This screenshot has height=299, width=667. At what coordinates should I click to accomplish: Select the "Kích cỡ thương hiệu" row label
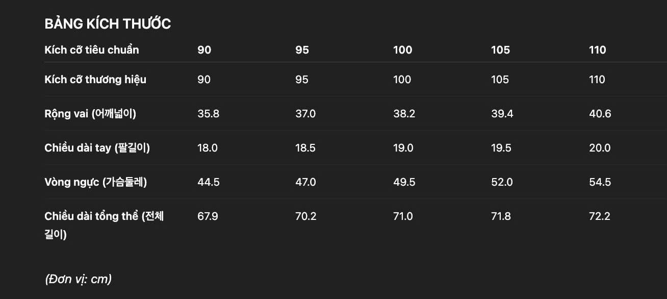tap(95, 80)
